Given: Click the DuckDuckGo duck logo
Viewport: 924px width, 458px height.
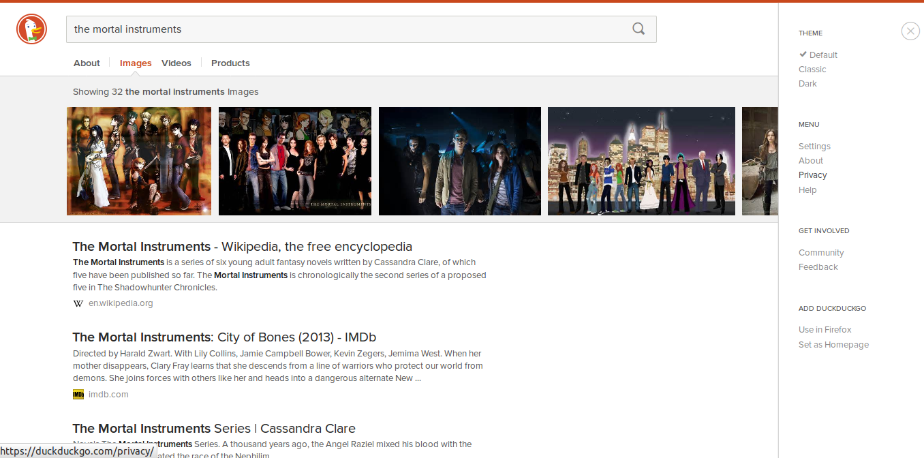Looking at the screenshot, I should [31, 29].
